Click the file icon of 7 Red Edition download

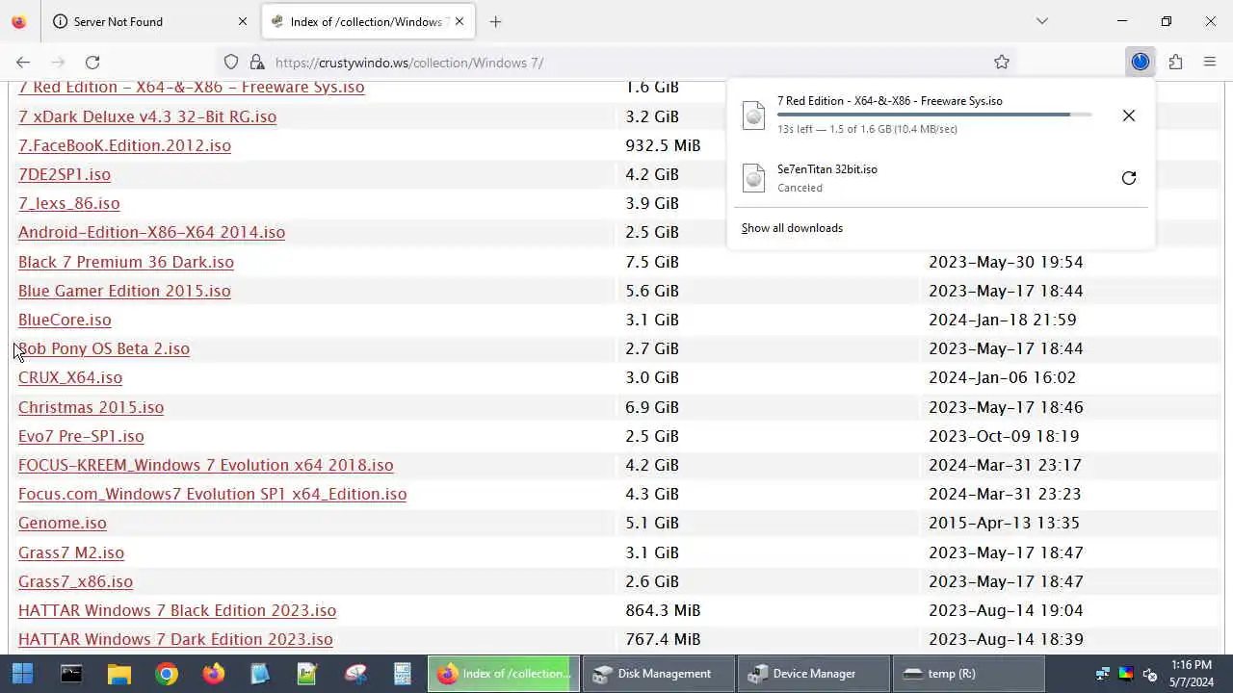753,115
